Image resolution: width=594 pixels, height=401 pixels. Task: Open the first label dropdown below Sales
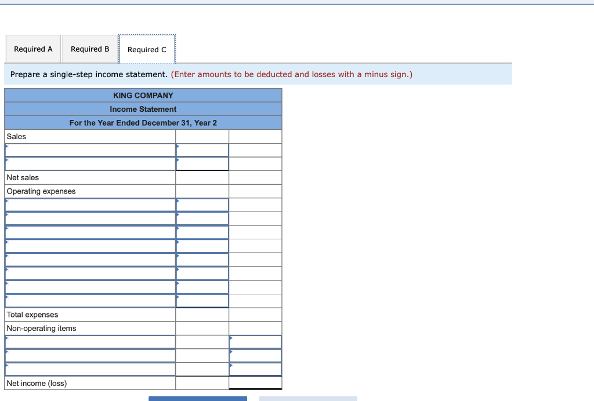click(90, 149)
